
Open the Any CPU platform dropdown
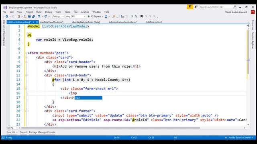coord(75,16)
